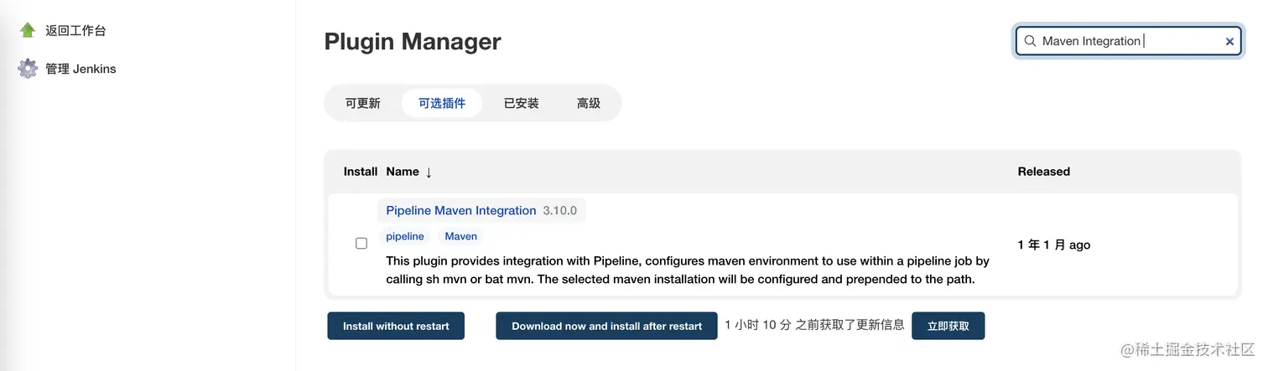Image resolution: width=1268 pixels, height=371 pixels.
Task: Open 管理 Jenkins sidebar link
Action: click(81, 69)
